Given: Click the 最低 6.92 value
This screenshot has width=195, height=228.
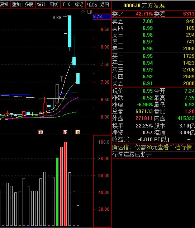Looking at the screenshot, I should [190, 104].
